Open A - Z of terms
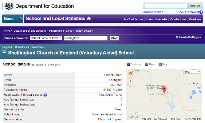This screenshot has height=123, width=205. 133,19
